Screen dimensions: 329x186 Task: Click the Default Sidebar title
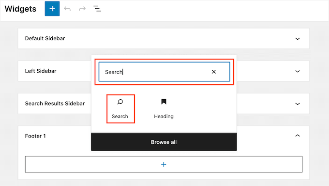pyautogui.click(x=45, y=38)
